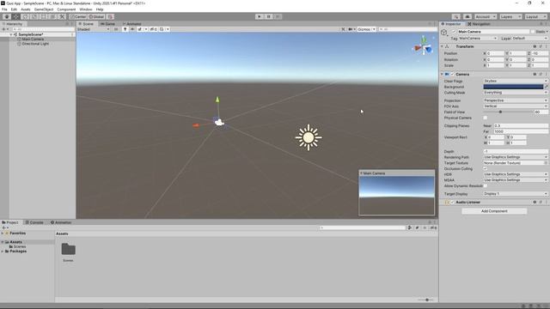Toggle scene audio speaker icon
Screen dimensions: 550x309
pos(132,29)
